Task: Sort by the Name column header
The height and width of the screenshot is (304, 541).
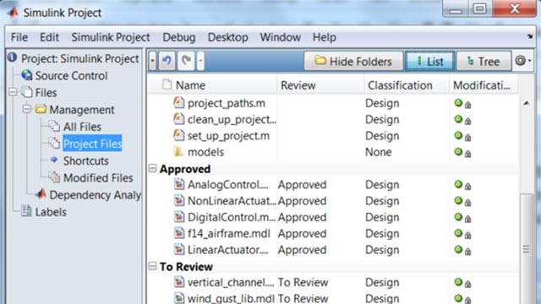Action: (190, 85)
